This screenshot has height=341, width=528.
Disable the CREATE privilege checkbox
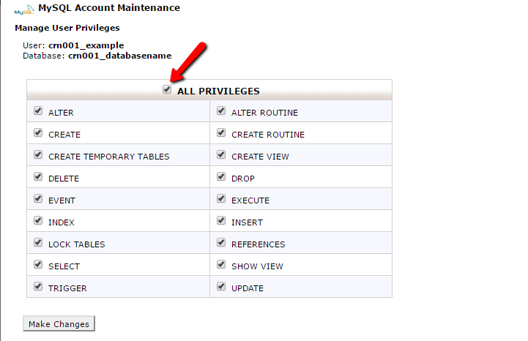[38, 133]
